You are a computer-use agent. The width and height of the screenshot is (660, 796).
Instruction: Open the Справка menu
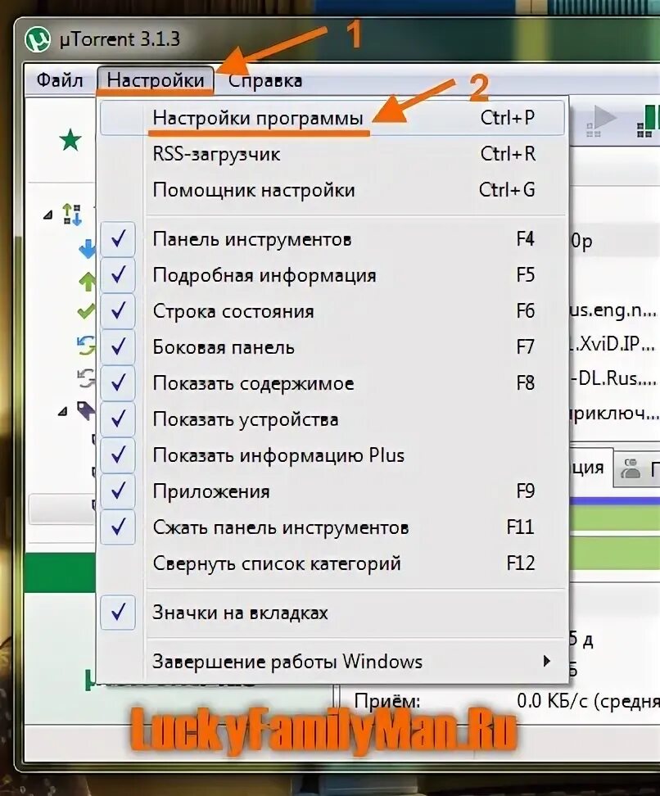coord(265,80)
